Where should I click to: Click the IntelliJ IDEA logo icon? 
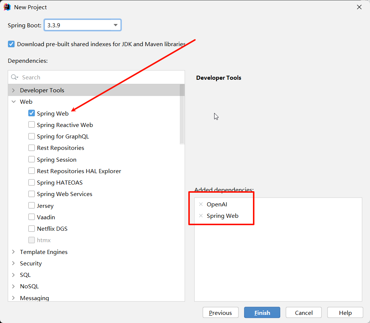(x=7, y=7)
